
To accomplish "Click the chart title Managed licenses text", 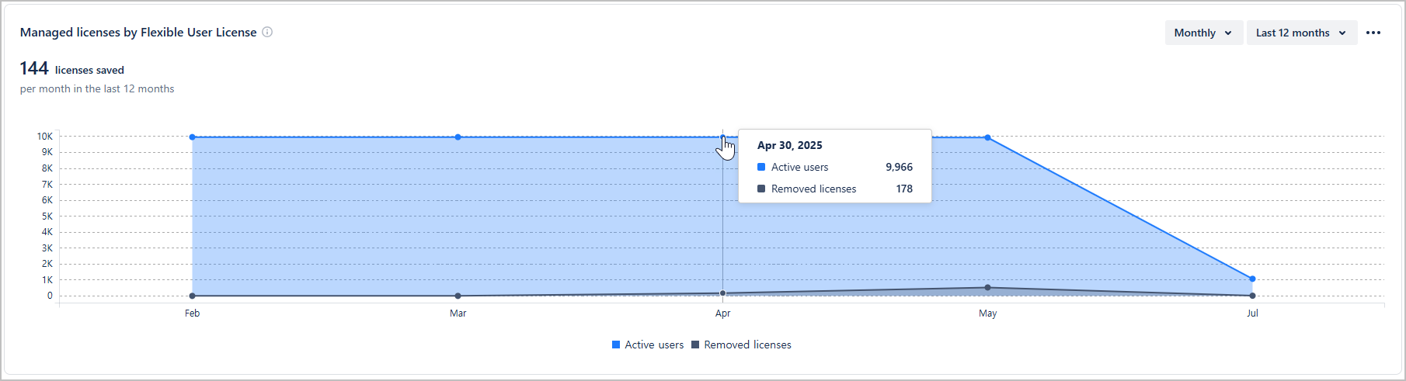I will pyautogui.click(x=138, y=32).
